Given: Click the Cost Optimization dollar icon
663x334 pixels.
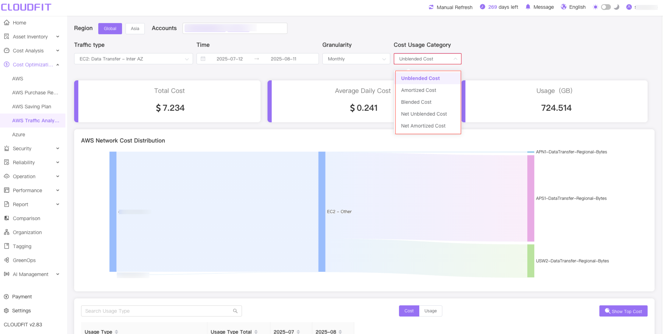Looking at the screenshot, I should 7,65.
